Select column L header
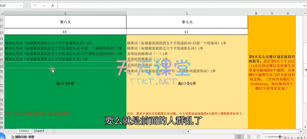 187,13
